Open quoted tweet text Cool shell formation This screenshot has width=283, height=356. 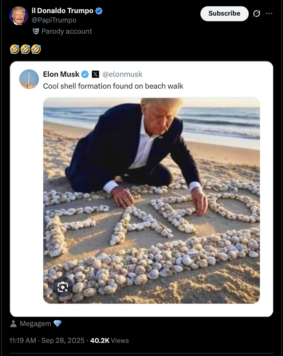[x=113, y=86]
